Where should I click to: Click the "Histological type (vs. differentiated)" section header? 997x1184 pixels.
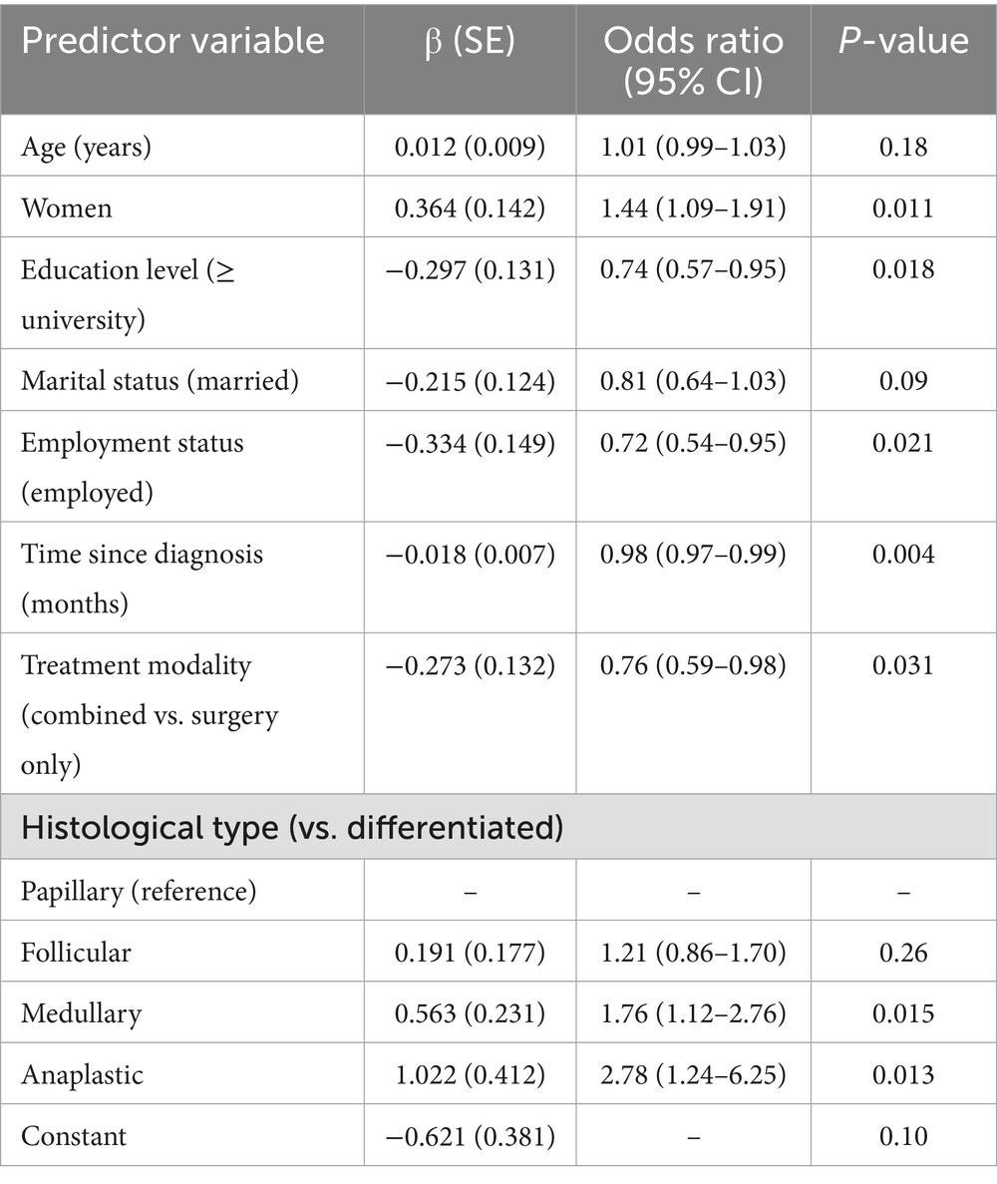coord(290,828)
